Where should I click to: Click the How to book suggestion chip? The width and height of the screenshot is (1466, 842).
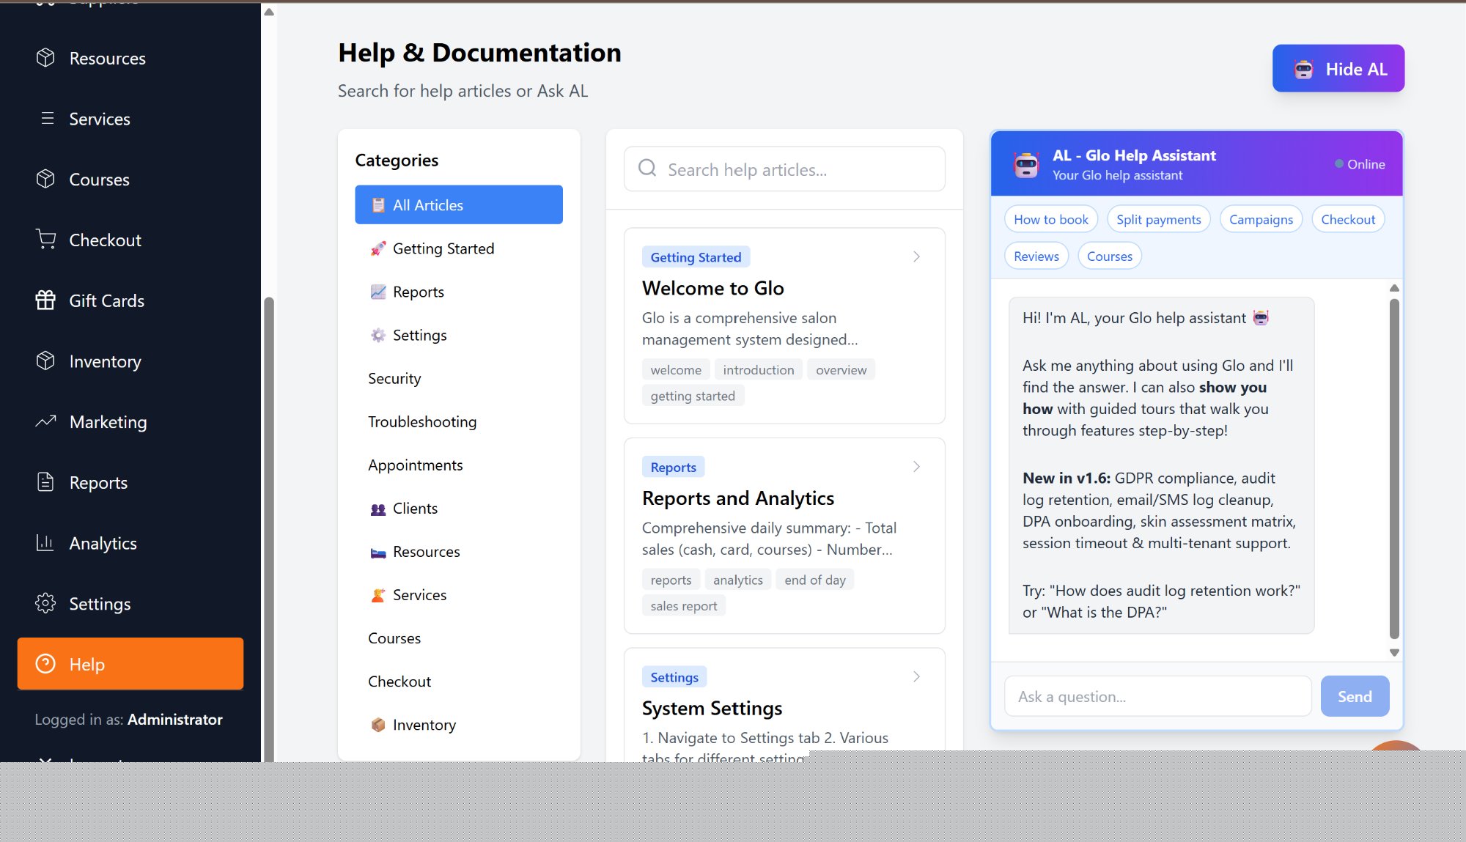point(1050,219)
